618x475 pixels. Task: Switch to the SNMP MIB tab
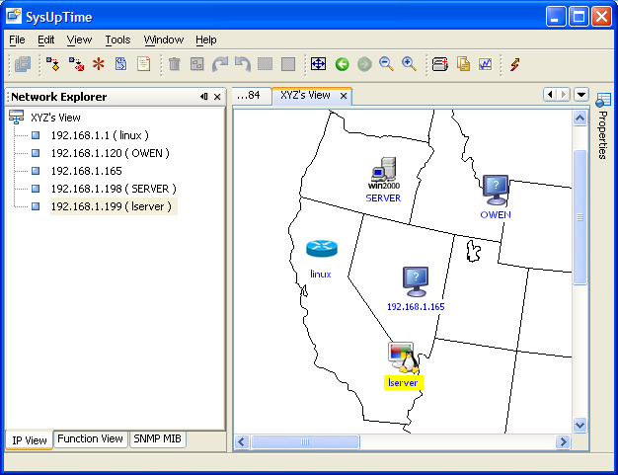(157, 439)
